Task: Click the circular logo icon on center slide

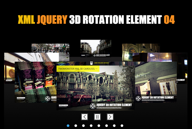Action: (x=93, y=106)
